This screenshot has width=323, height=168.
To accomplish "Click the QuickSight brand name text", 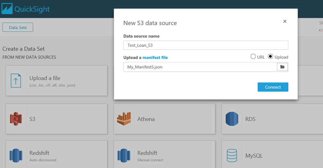I will (32, 9).
